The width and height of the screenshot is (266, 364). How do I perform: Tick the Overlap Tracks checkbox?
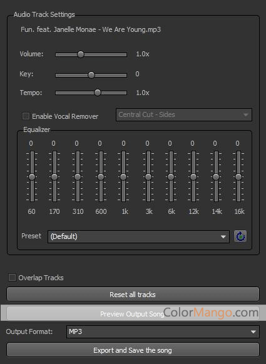point(12,278)
